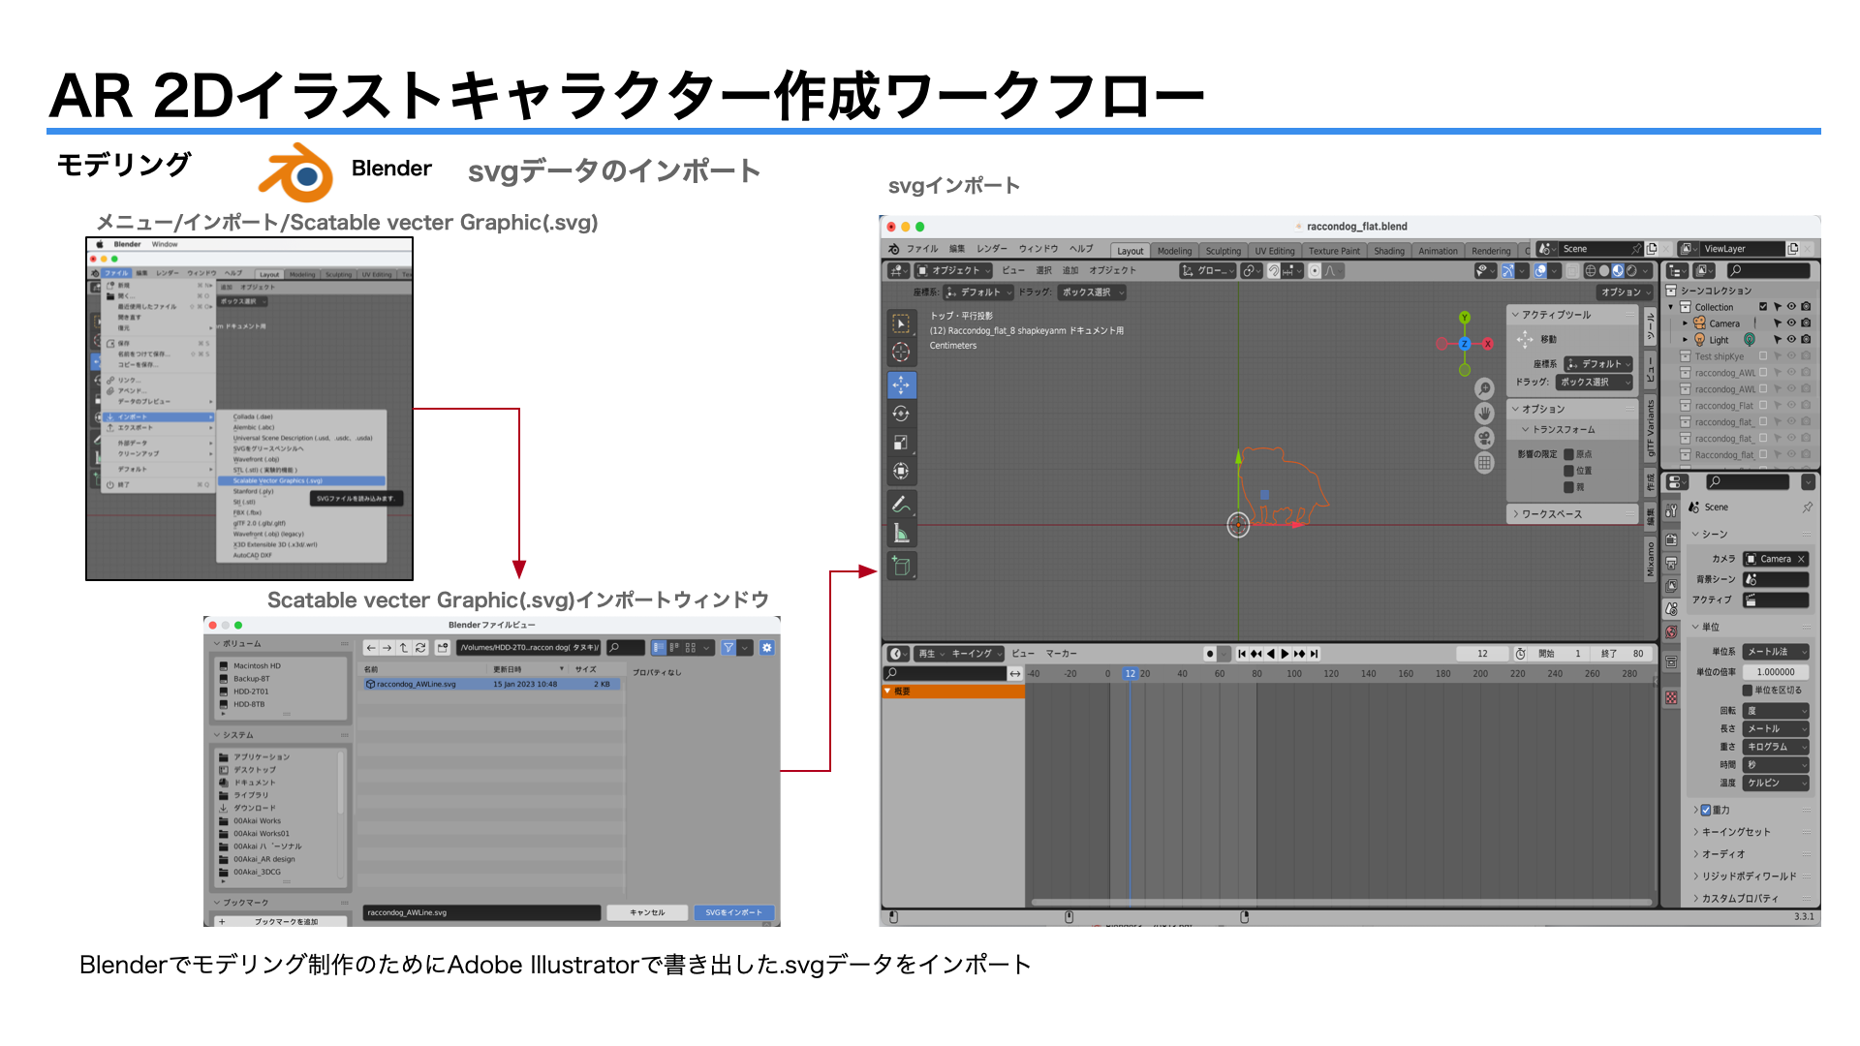Screen dimensions: 1860x1046
Task: Click timeline horizontal scrollbar
Action: tap(1342, 902)
